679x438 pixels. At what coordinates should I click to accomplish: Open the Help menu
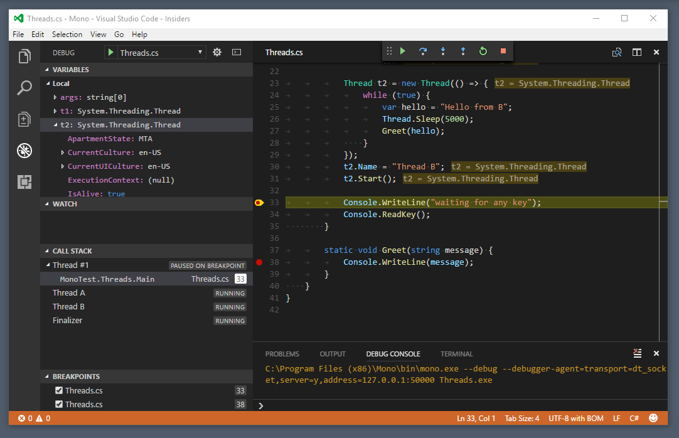[139, 34]
